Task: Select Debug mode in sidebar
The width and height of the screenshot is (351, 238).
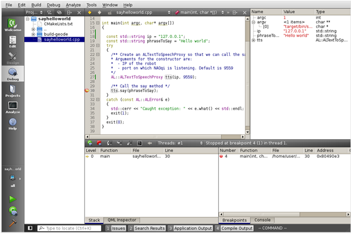Action: [x=13, y=74]
